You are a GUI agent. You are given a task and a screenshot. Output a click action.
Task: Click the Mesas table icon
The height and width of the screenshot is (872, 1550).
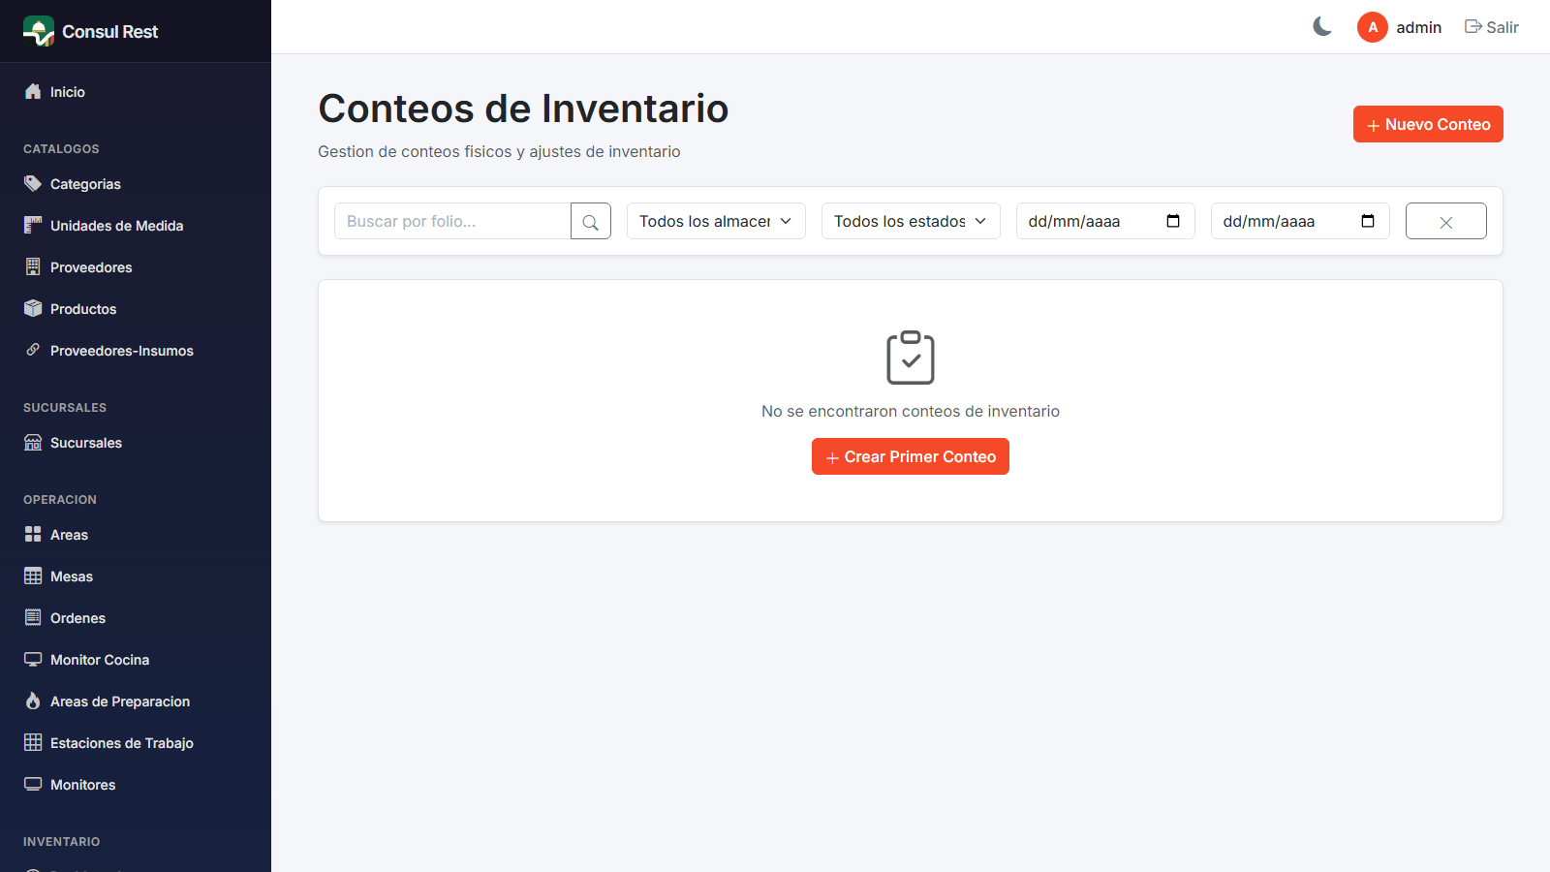coord(33,576)
